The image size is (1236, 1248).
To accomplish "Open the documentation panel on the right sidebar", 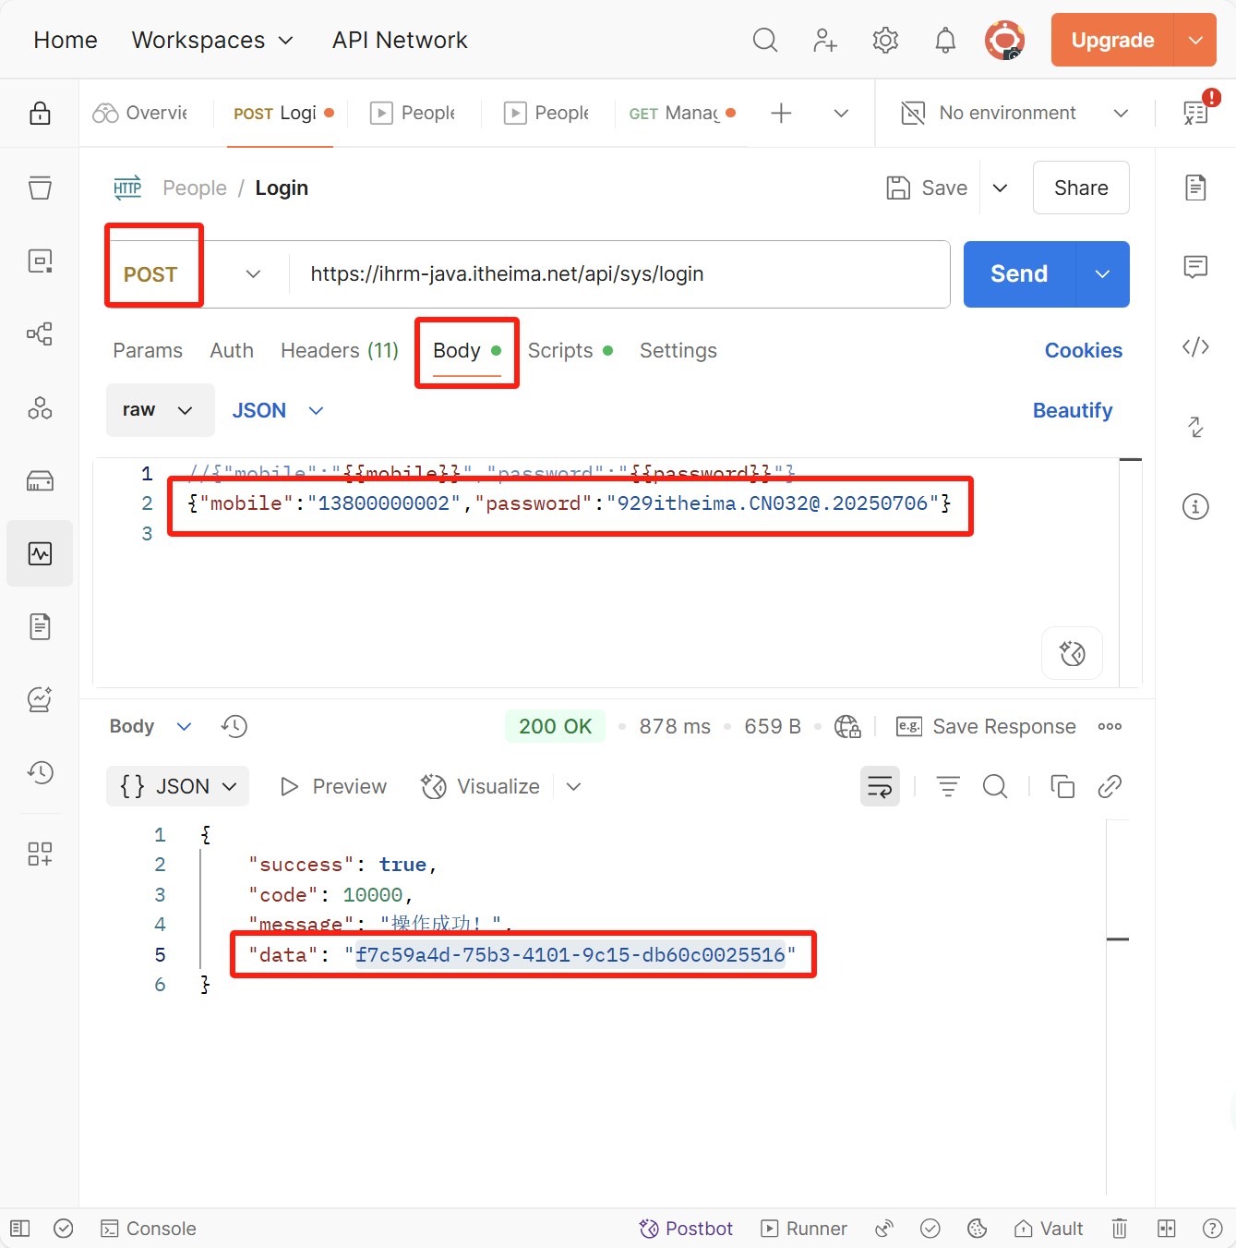I will tap(1194, 187).
